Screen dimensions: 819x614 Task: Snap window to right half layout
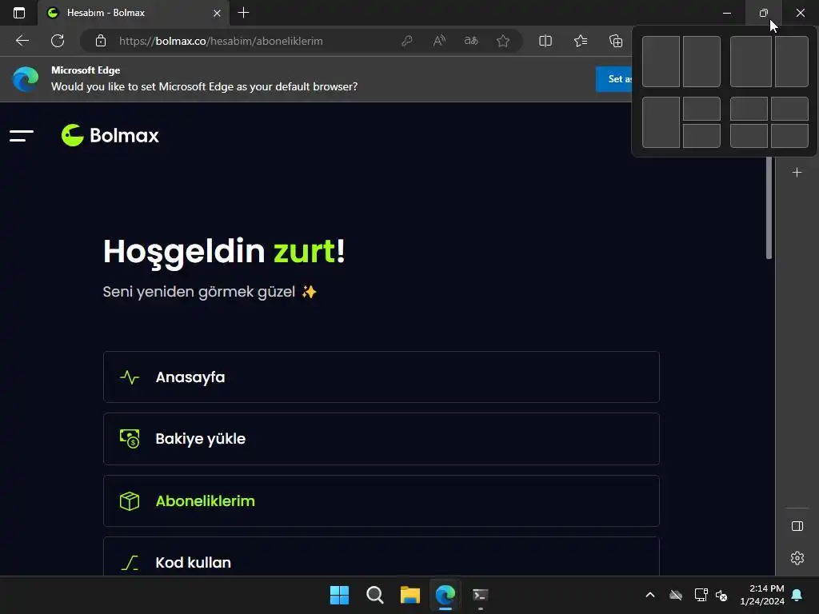[701, 62]
